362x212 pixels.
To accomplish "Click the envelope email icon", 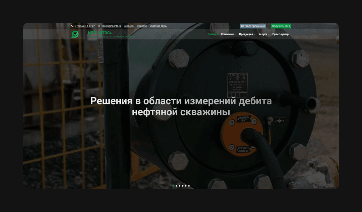I will [99, 26].
